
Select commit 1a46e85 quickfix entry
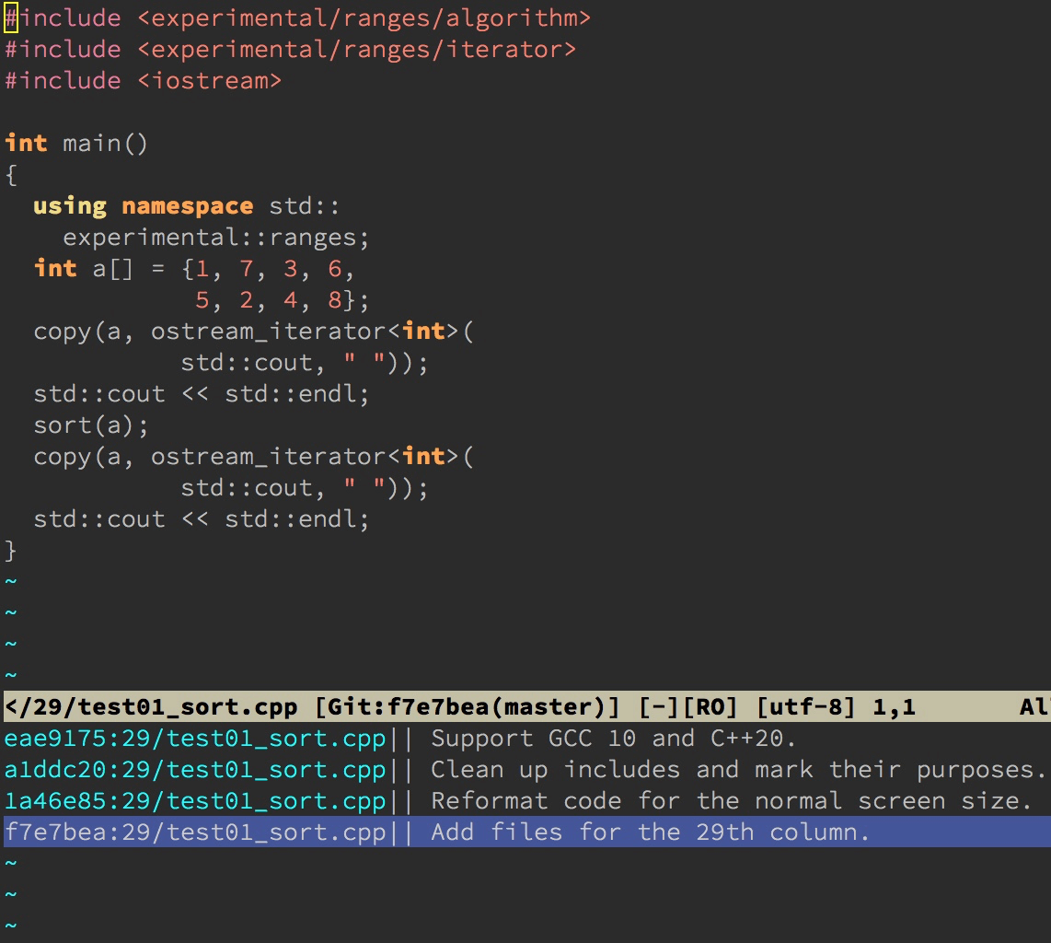[194, 801]
